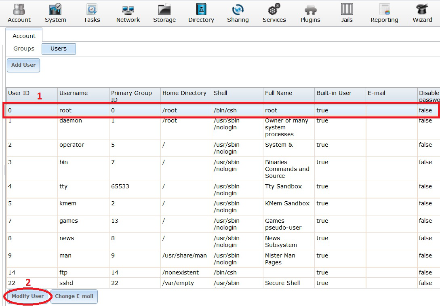This screenshot has width=440, height=306.
Task: Click the Change E-mail button
Action: [74, 296]
